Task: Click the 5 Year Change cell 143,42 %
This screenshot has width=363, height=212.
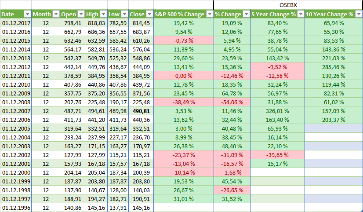Action: tap(277, 58)
